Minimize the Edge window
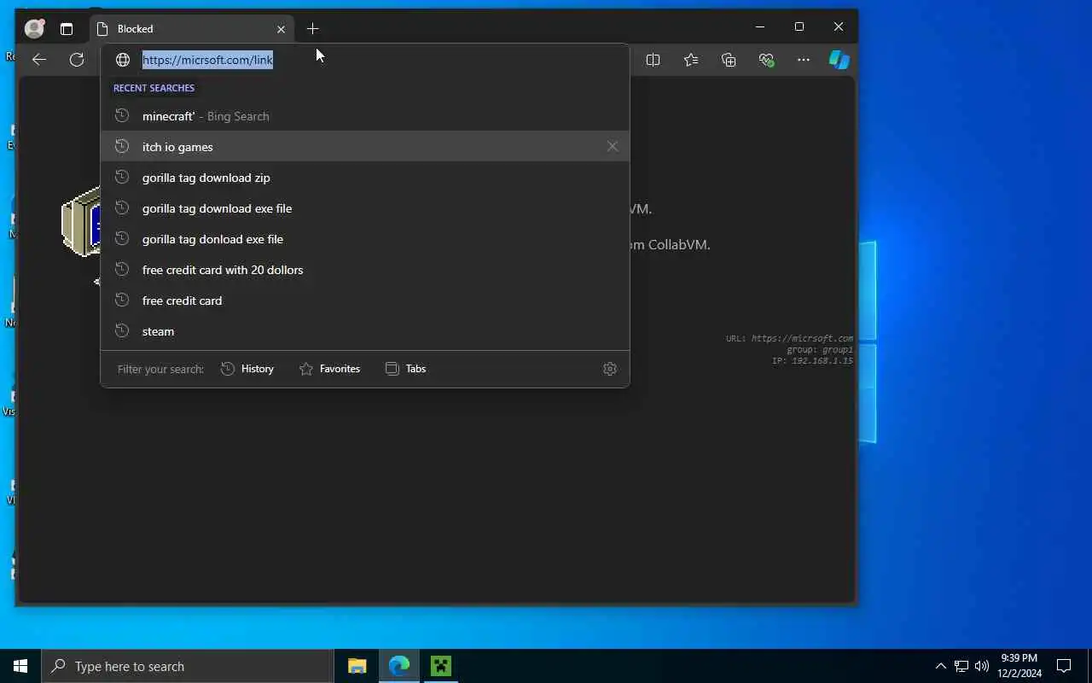This screenshot has width=1092, height=683. pos(760,27)
